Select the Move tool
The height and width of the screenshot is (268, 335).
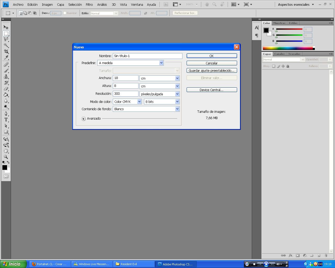(x=6, y=27)
